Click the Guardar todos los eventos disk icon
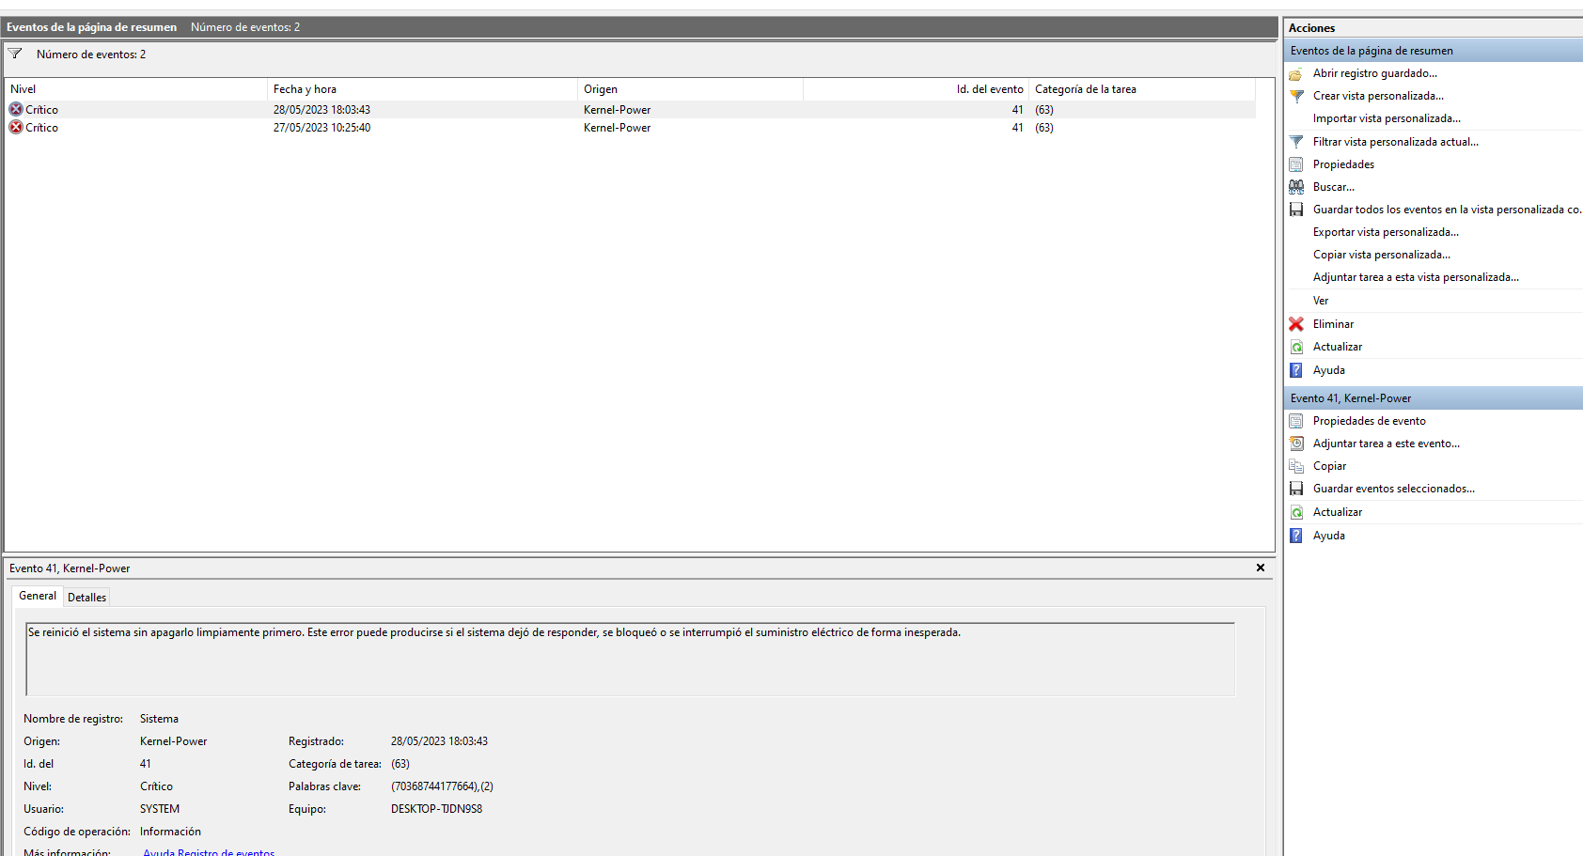The image size is (1583, 856). click(1296, 210)
